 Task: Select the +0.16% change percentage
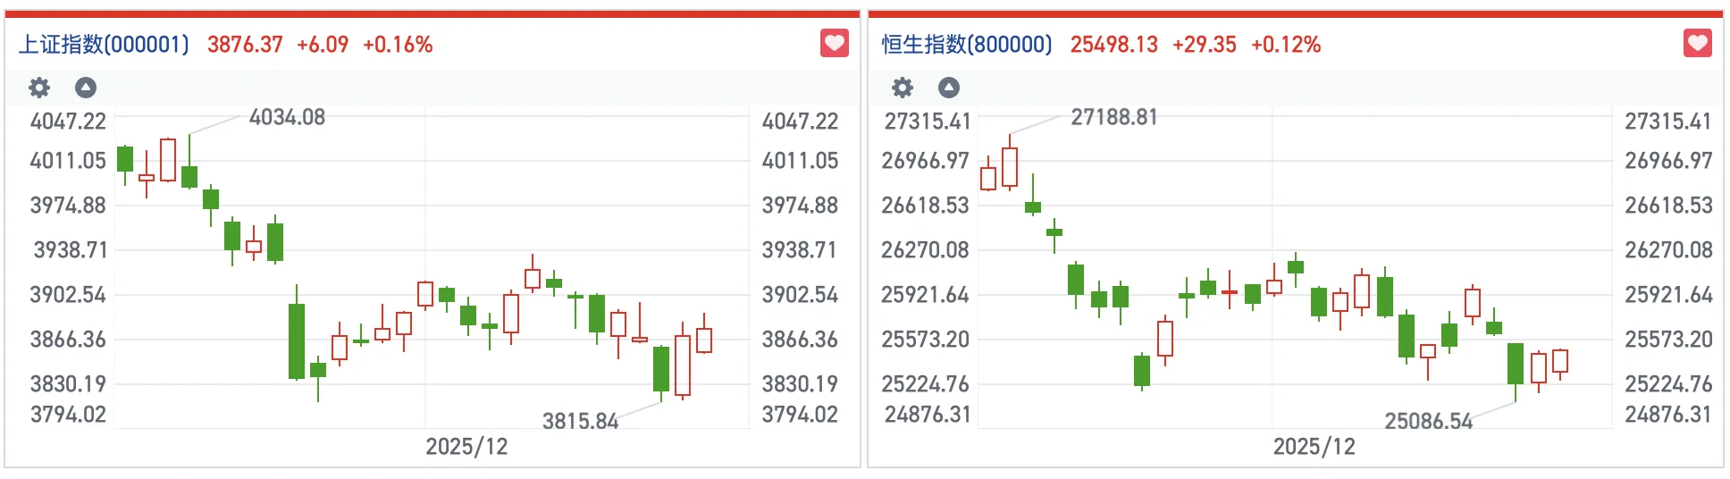coord(398,45)
